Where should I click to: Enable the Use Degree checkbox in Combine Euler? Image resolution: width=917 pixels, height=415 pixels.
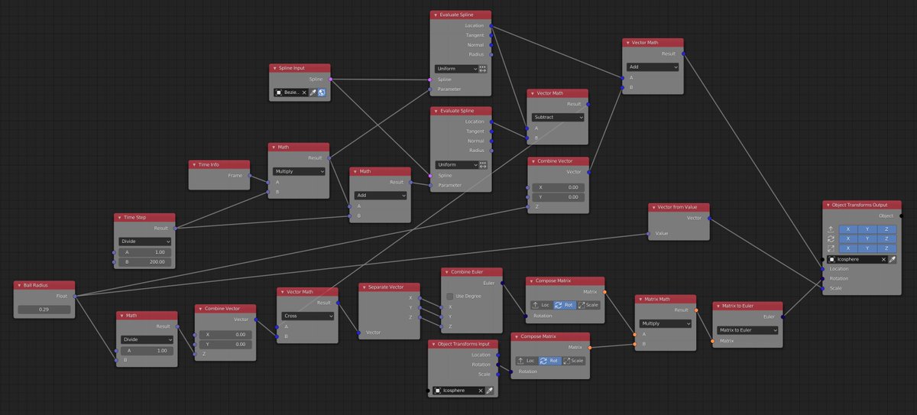point(449,296)
